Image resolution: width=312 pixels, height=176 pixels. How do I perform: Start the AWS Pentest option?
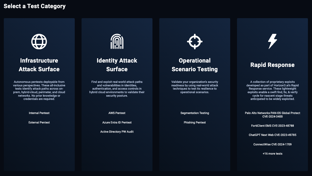[x=117, y=113]
